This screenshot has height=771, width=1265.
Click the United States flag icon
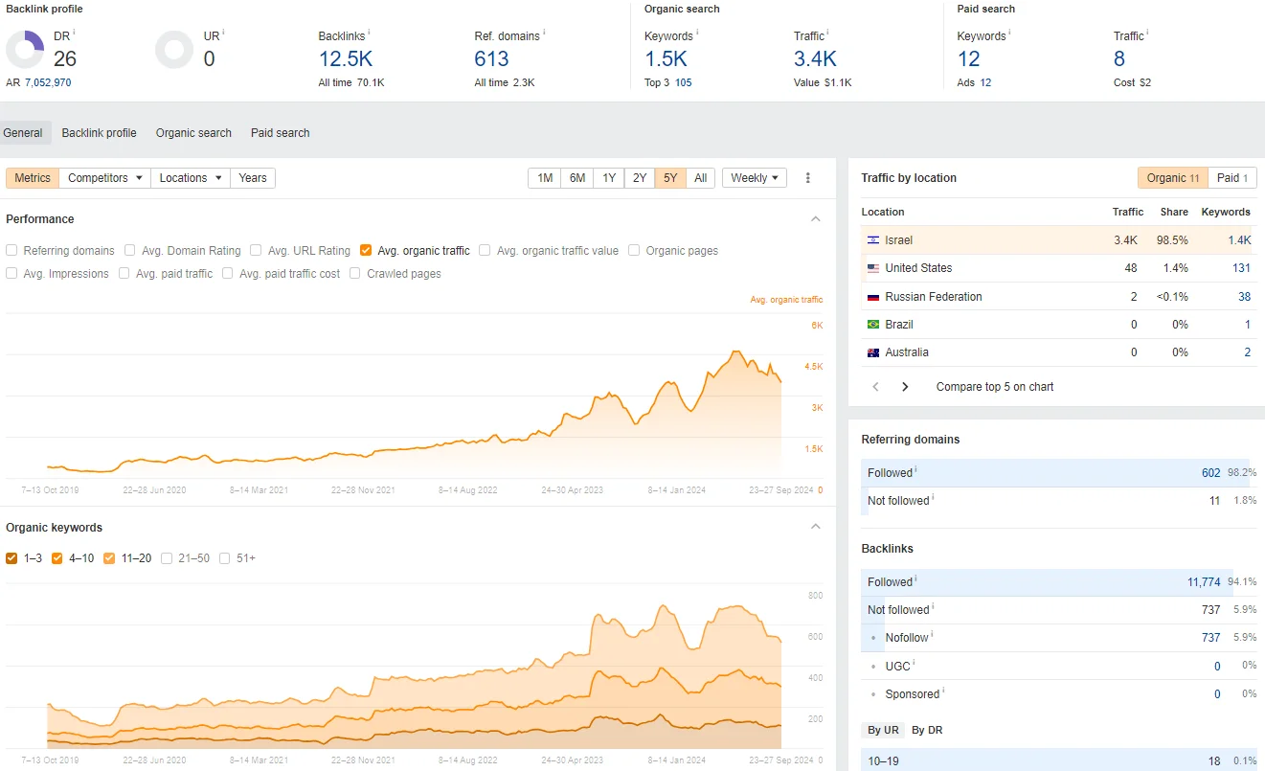(x=873, y=268)
